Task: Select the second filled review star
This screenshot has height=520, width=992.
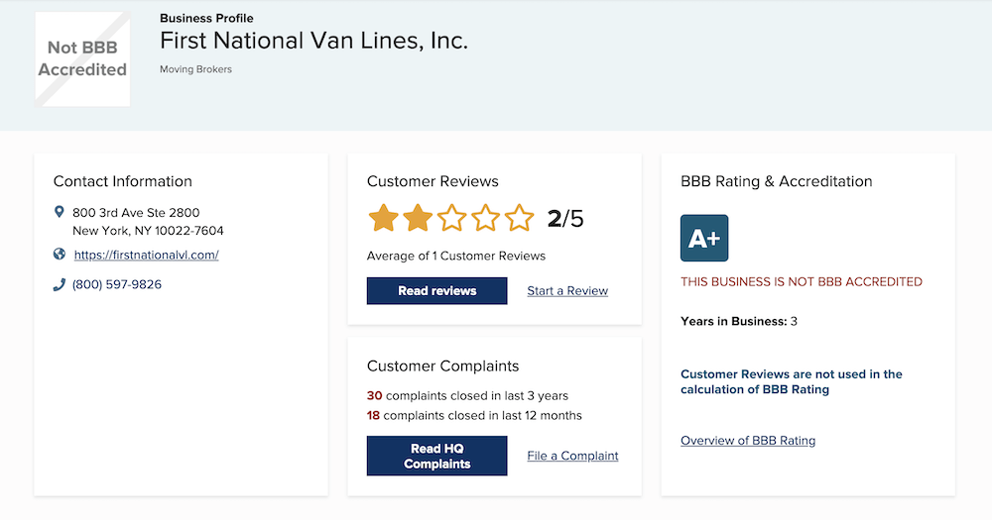Action: click(x=418, y=218)
